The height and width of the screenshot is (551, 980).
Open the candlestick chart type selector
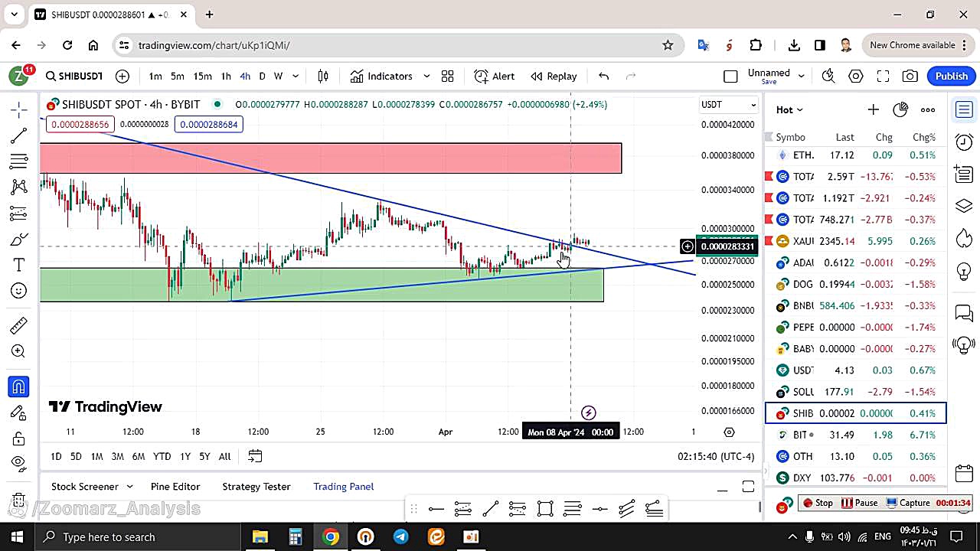[x=323, y=76]
